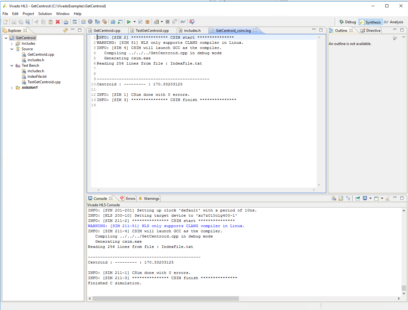Click the red Delete X toolbar icon

pyautogui.click(x=58, y=22)
